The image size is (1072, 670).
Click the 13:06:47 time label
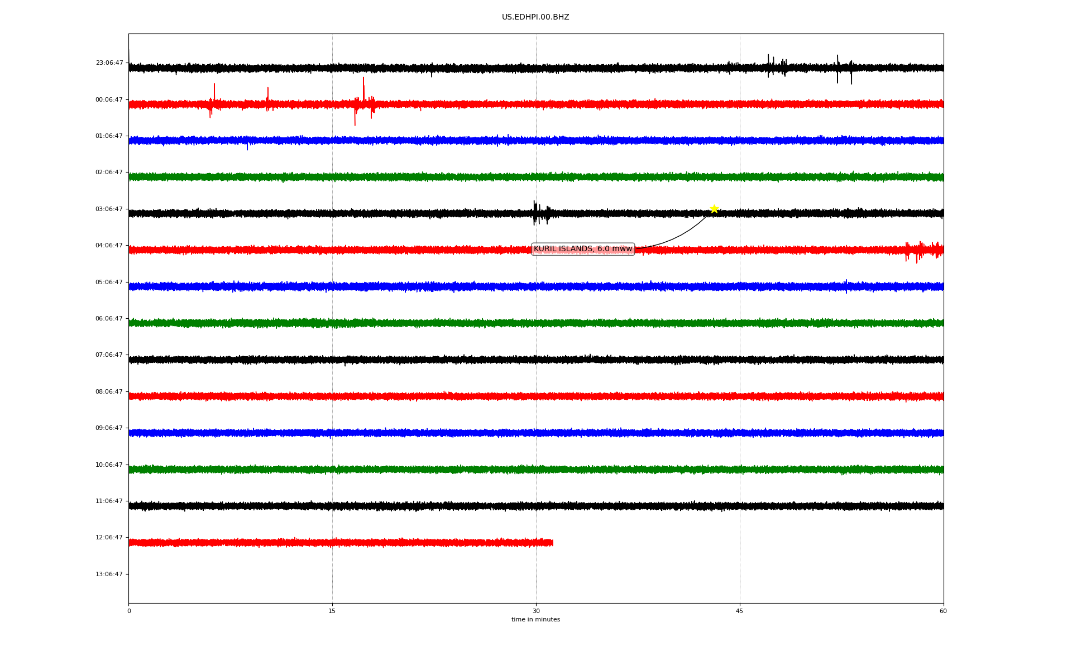[109, 575]
